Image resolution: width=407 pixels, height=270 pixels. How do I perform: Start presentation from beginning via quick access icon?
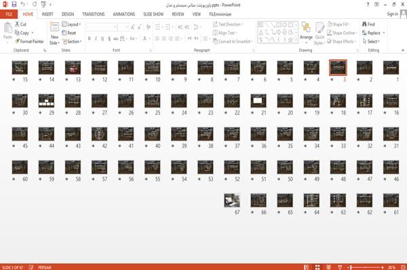tap(43, 4)
